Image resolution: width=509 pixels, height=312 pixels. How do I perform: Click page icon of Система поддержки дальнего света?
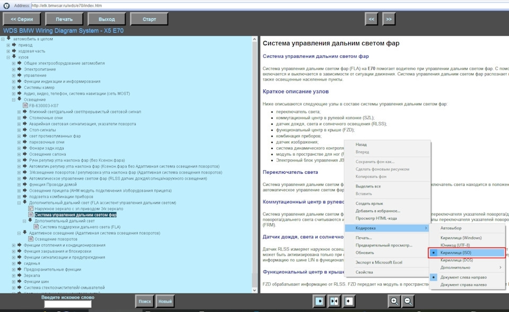click(37, 227)
